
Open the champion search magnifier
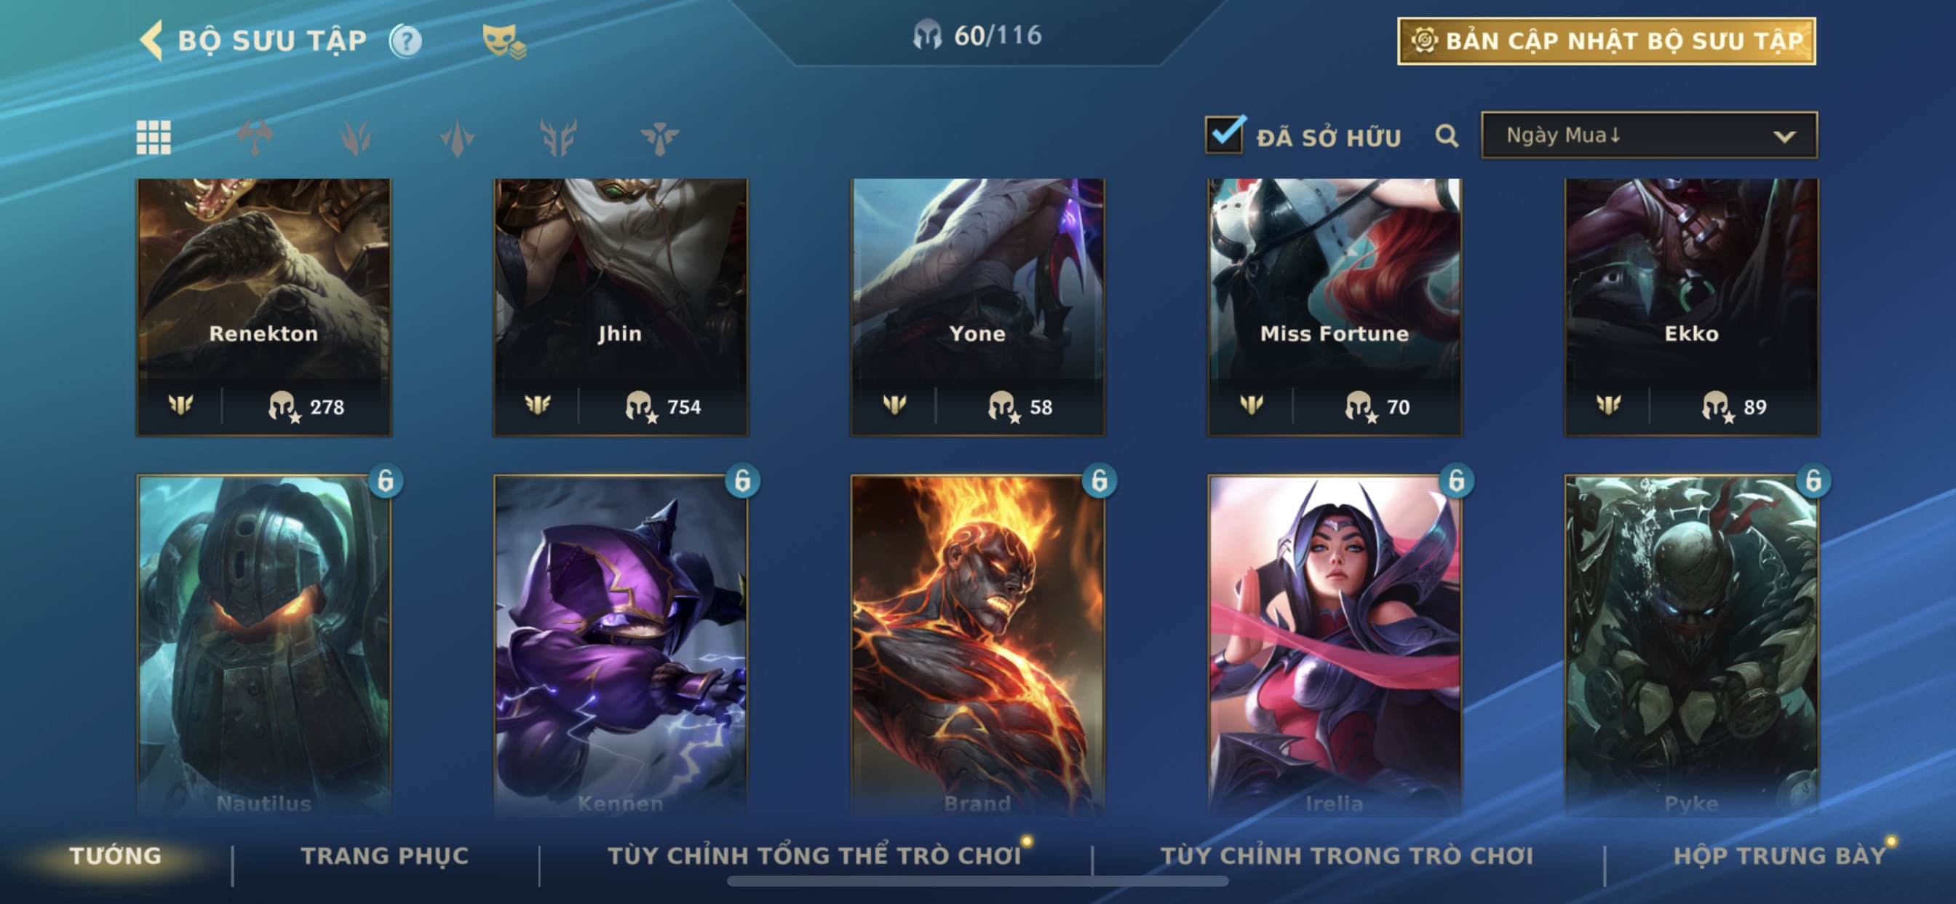pos(1447,136)
